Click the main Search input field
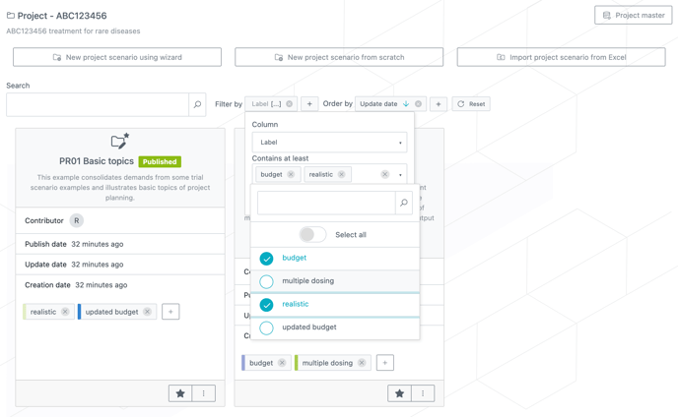678x417 pixels. point(97,104)
